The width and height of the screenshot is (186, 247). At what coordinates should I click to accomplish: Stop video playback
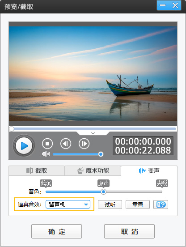pyautogui.click(x=47, y=144)
